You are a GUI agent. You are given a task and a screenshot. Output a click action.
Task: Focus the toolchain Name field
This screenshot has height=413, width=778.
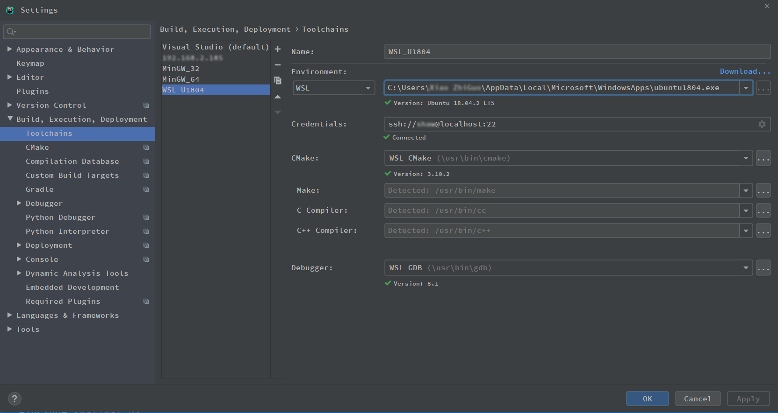click(x=577, y=52)
